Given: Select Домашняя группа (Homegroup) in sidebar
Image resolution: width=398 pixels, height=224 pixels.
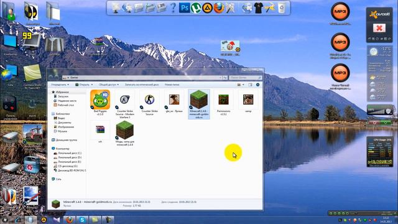Looking at the screenshot, I should coord(64,140).
